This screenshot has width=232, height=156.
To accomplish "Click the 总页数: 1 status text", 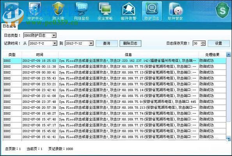I will pyautogui.click(x=13, y=149).
